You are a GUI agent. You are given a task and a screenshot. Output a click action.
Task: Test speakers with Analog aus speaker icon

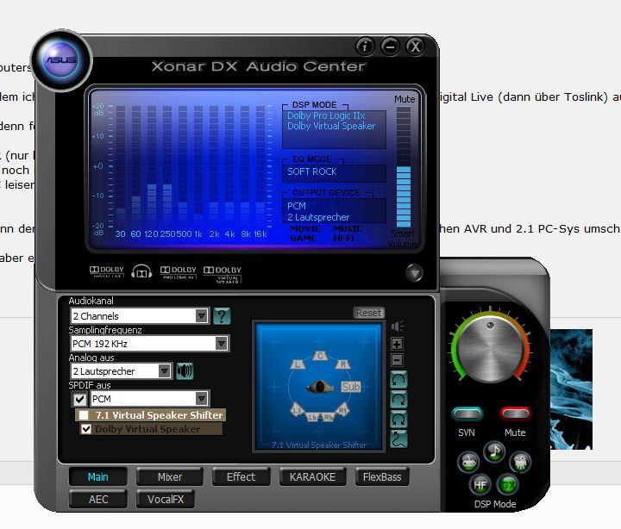pos(185,371)
